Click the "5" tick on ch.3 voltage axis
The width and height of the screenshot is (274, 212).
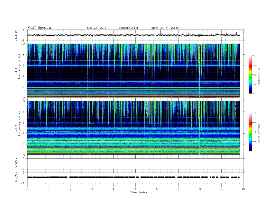[24, 158]
